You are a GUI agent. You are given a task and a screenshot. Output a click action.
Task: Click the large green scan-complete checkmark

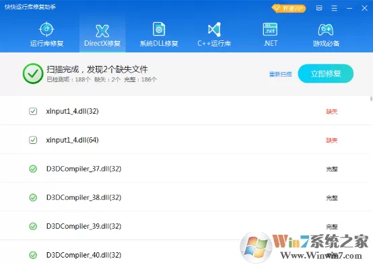coord(33,74)
